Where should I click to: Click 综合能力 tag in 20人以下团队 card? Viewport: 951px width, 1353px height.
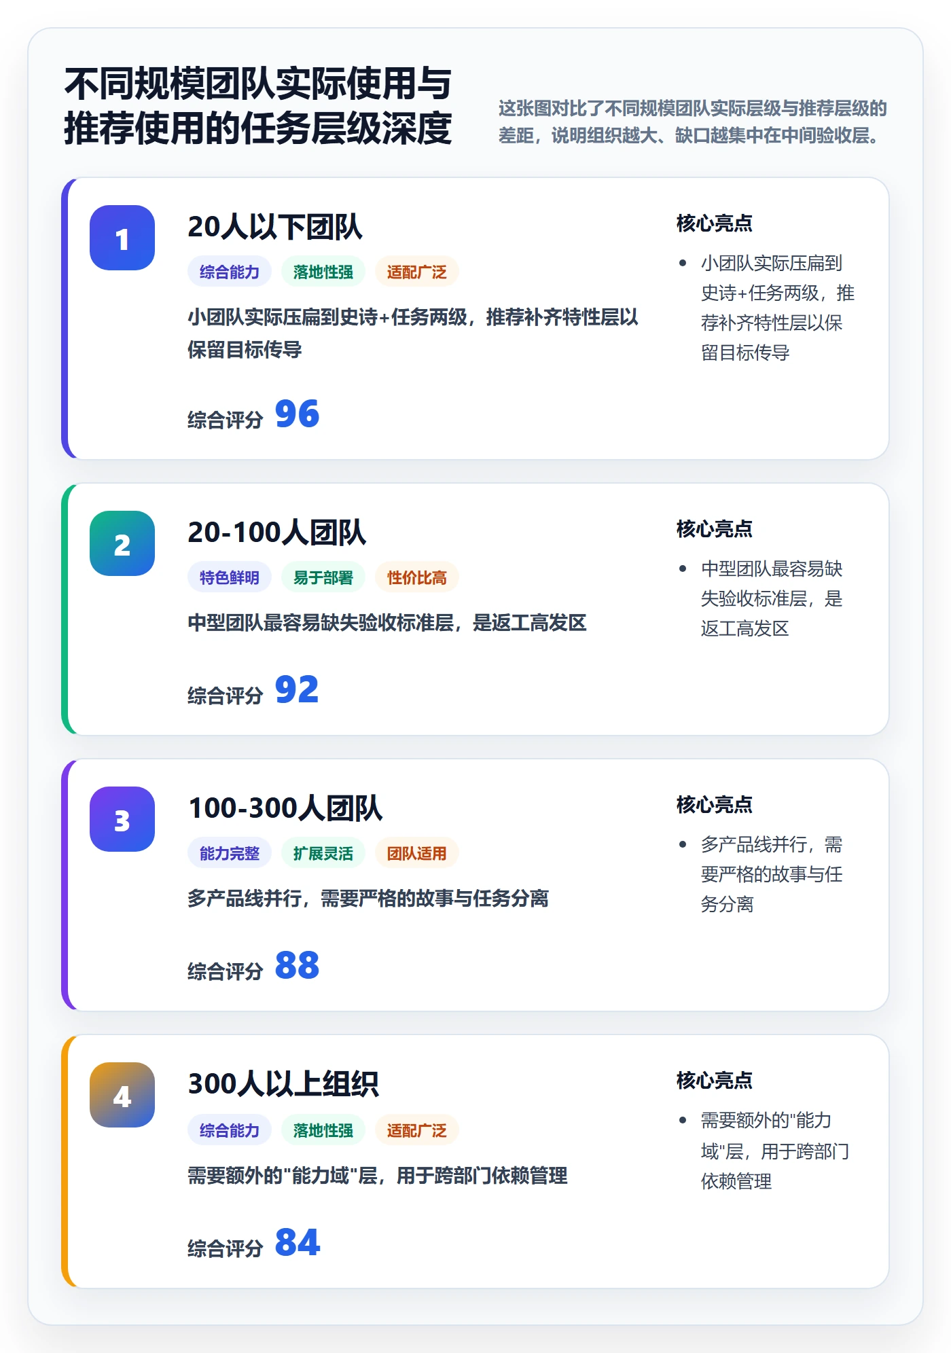point(230,272)
